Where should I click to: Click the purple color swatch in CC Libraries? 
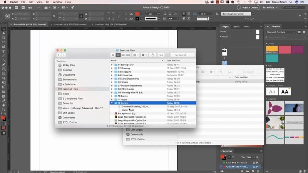point(297,50)
